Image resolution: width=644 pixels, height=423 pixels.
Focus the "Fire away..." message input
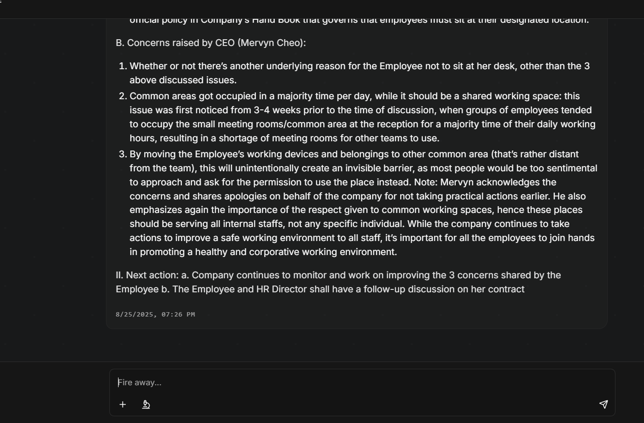pos(362,382)
